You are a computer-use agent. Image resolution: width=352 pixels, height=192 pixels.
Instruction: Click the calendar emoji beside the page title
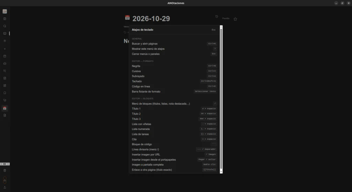127,18
